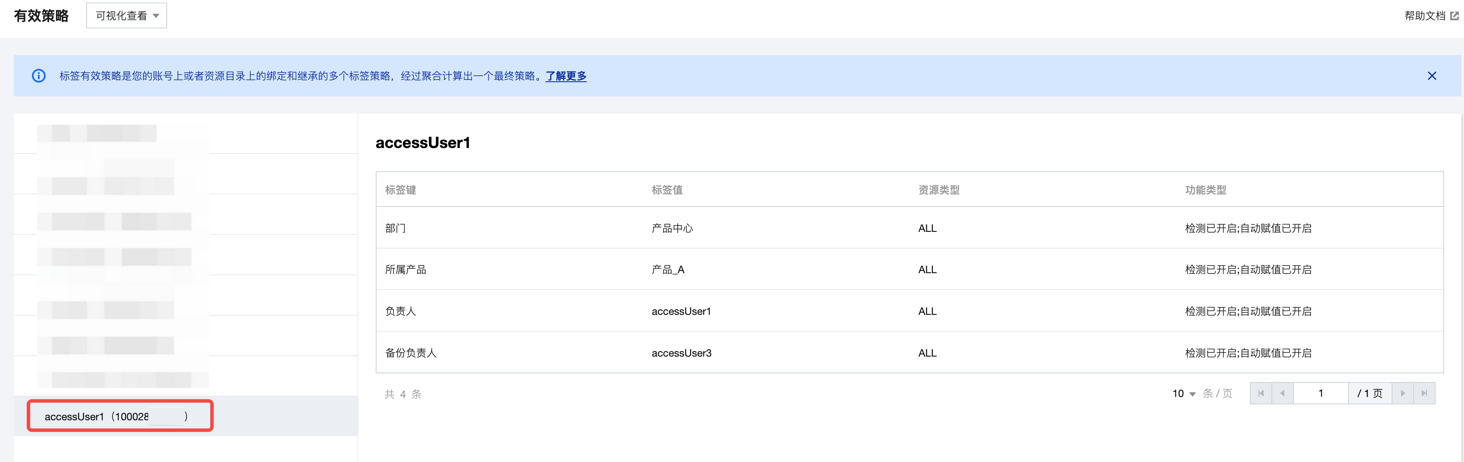The height and width of the screenshot is (462, 1464).
Task: Click the blue info icon in banner
Action: (x=39, y=76)
